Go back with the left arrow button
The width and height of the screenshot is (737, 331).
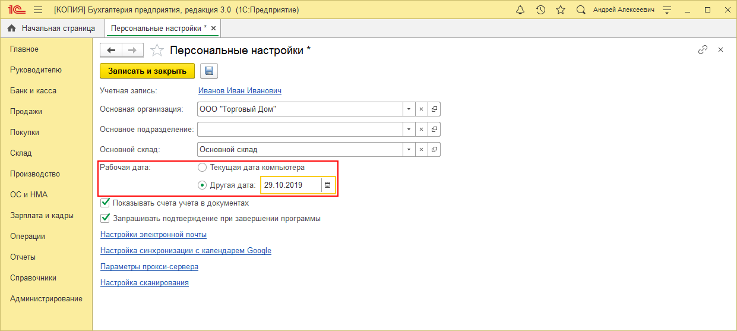(111, 51)
